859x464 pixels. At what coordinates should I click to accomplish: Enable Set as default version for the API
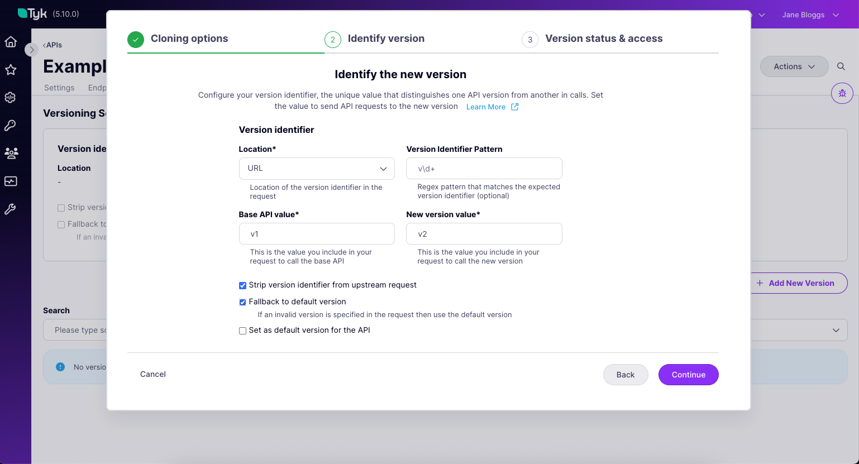(x=242, y=331)
